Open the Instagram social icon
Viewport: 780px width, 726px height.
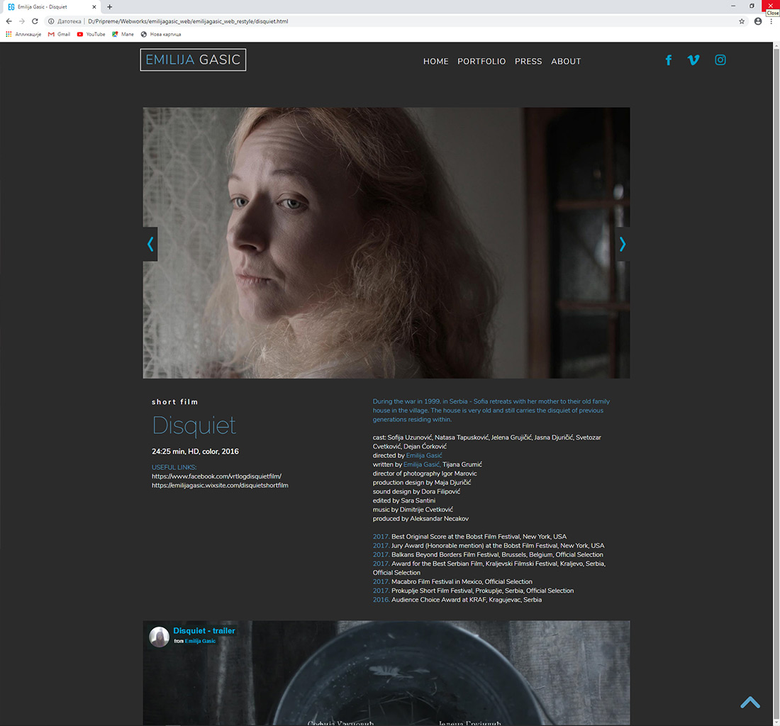tap(720, 60)
